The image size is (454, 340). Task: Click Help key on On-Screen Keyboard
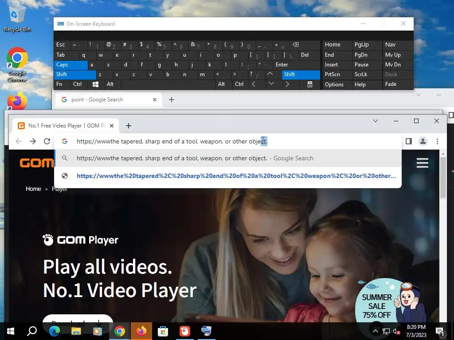(x=366, y=85)
